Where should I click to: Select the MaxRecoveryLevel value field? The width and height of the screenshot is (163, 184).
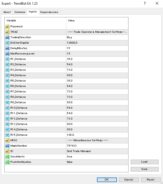point(97,54)
